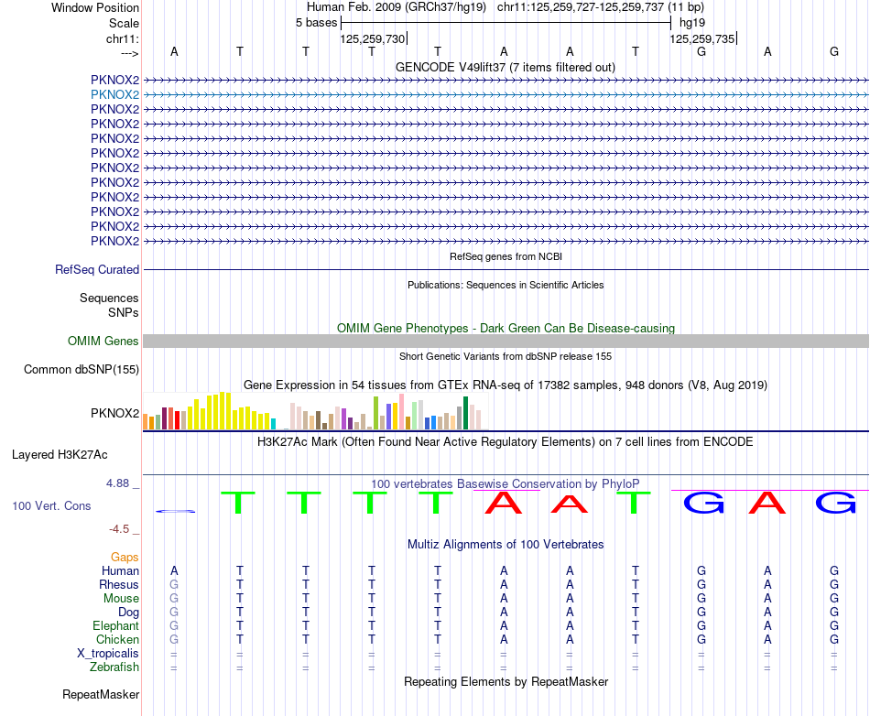Screen dimensions: 870x716
Task: Click the cyan GTEx expression bar
Action: click(x=273, y=424)
